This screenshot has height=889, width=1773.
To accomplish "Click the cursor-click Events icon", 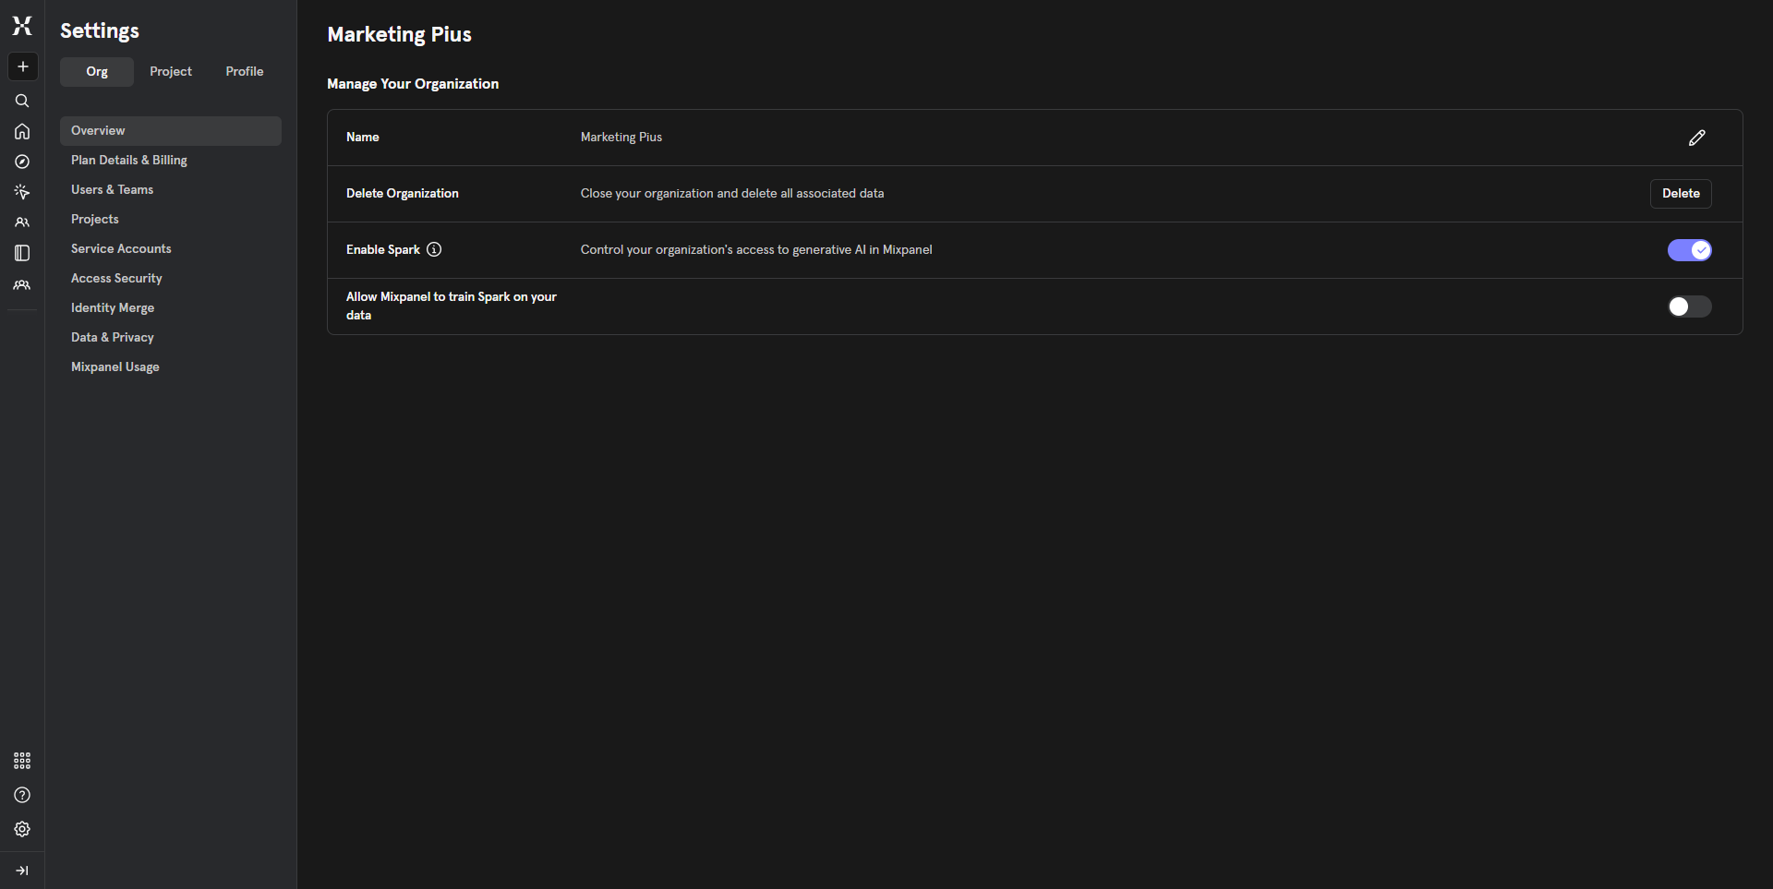I will [x=22, y=192].
